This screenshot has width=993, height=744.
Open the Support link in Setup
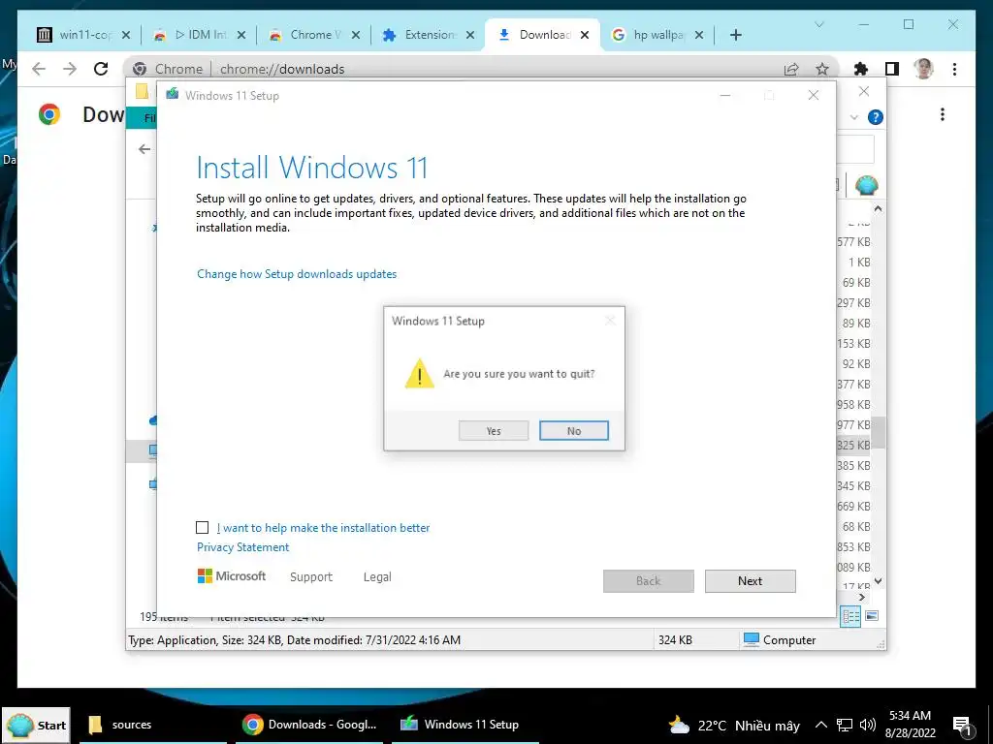(311, 577)
